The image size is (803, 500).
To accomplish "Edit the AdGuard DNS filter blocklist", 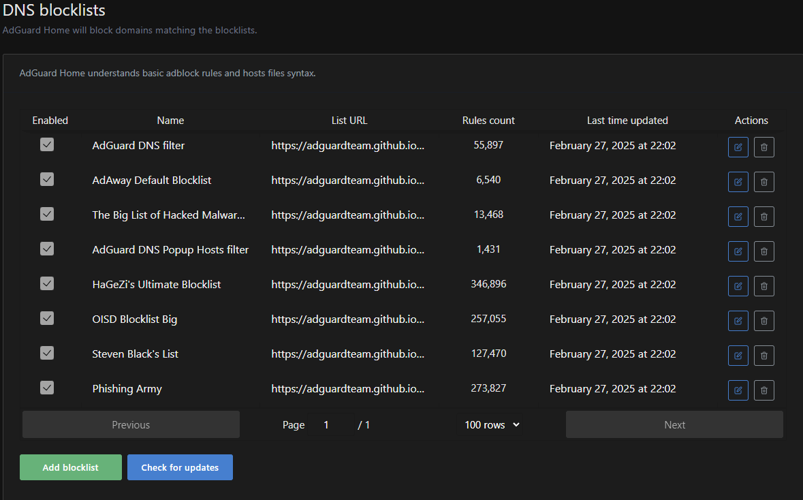I will coord(738,147).
